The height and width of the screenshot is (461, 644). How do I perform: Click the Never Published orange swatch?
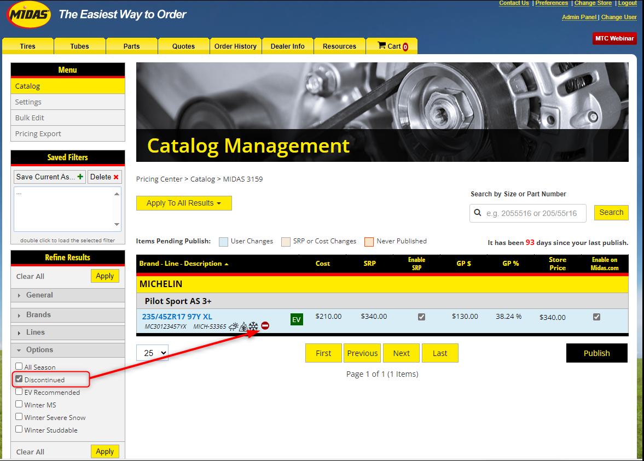tap(369, 242)
